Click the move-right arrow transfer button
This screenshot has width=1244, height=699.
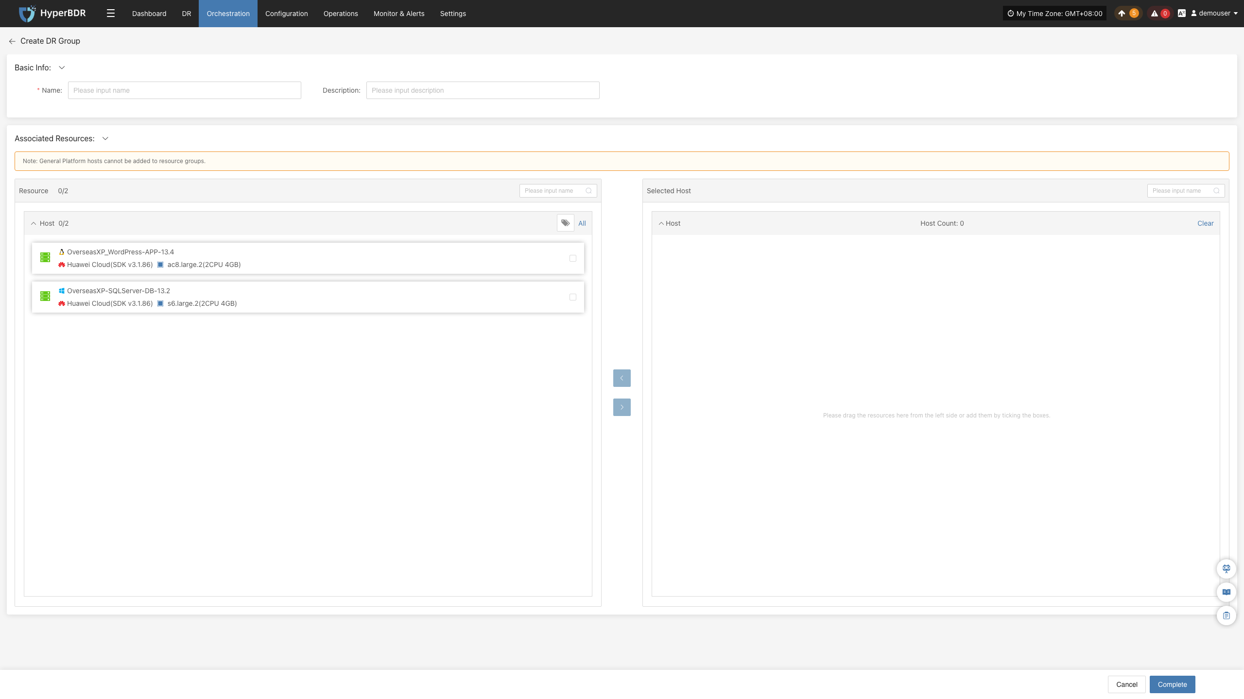(622, 407)
